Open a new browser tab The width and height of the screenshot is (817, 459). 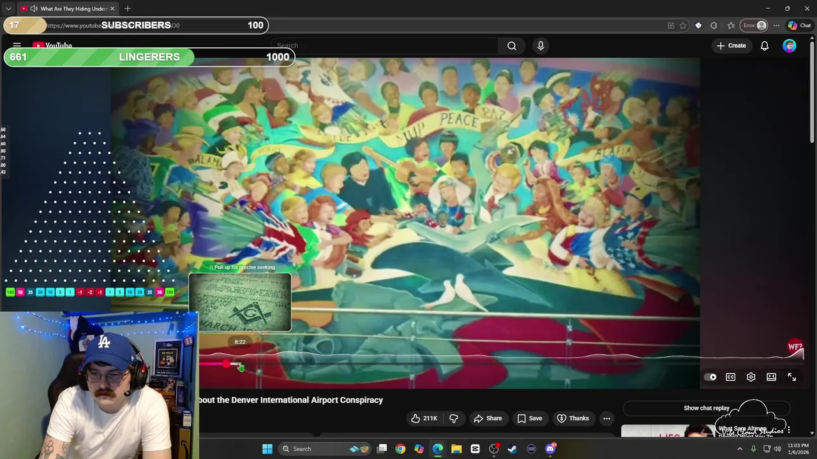point(128,9)
